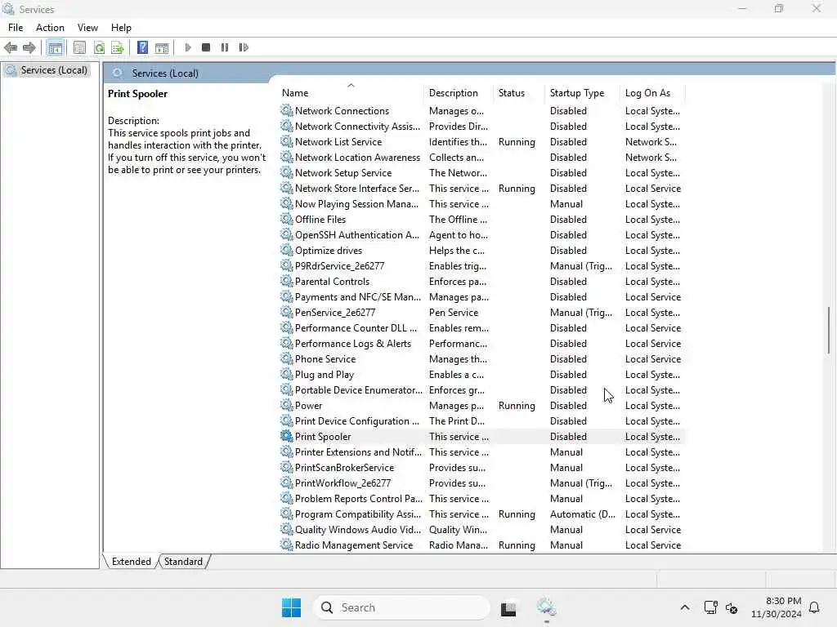Click the Start Service play icon
Viewport: 837px width, 627px height.
coord(188,47)
